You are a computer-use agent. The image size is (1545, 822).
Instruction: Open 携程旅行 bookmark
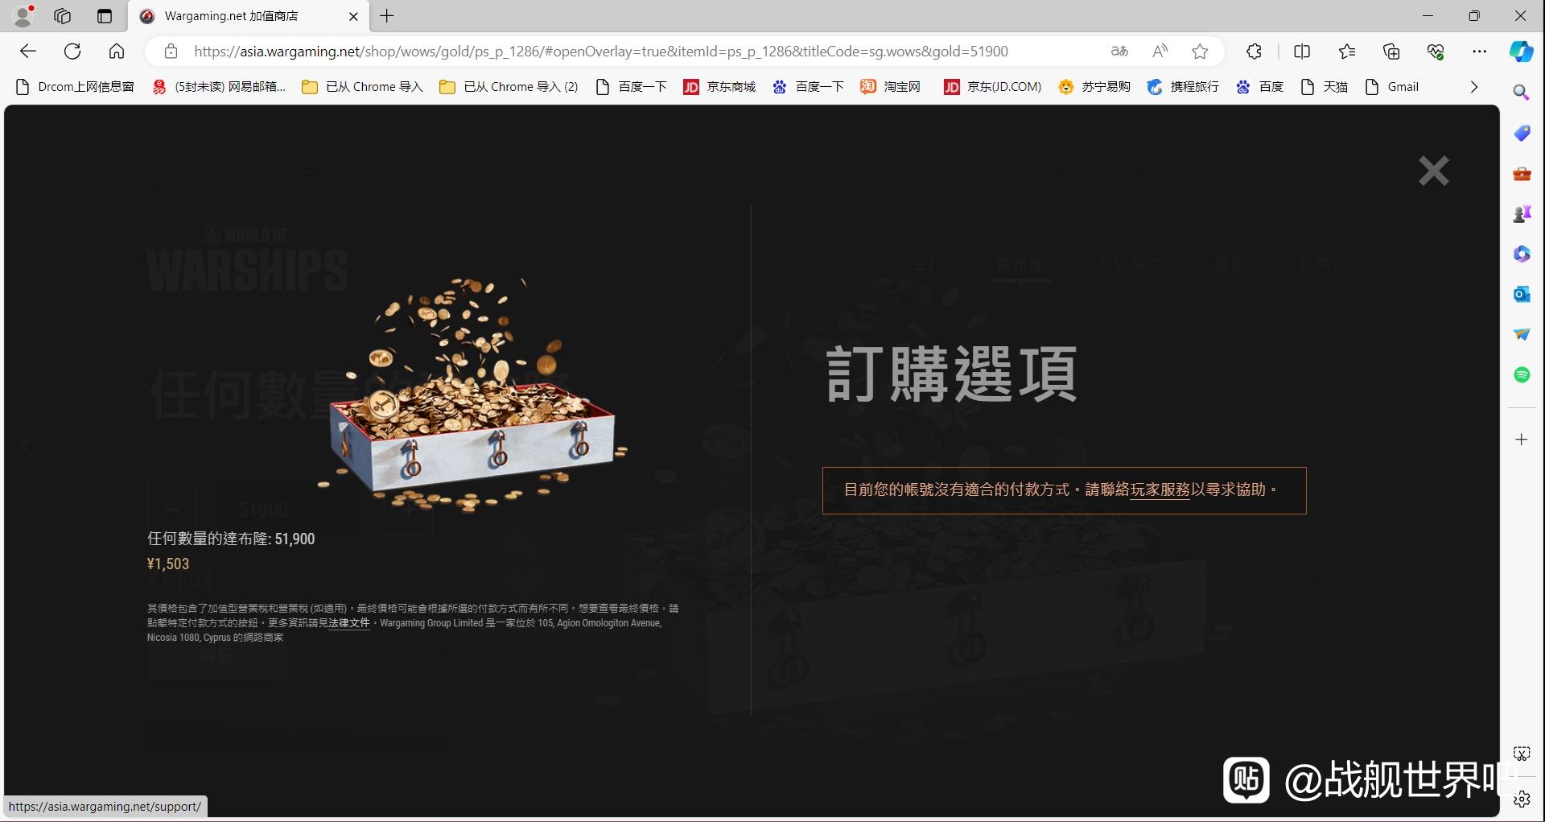(x=1183, y=87)
